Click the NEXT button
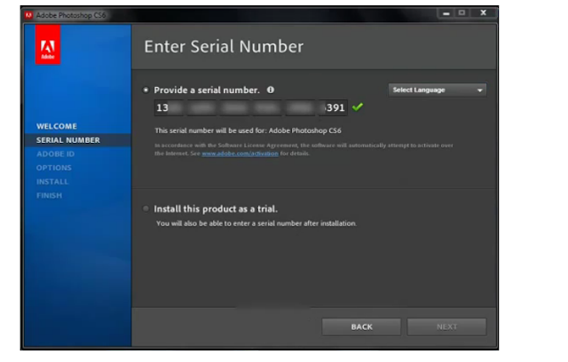Image resolution: width=568 pixels, height=362 pixels. 446,327
